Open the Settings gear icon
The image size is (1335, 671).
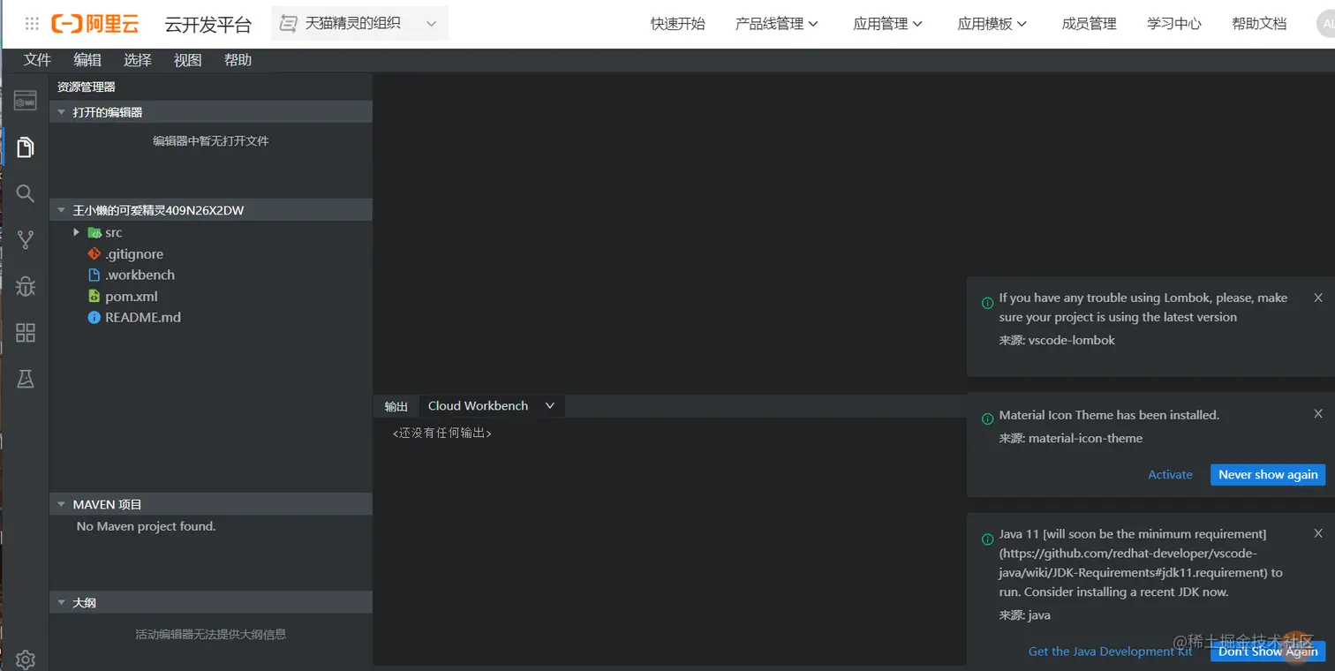click(x=26, y=659)
